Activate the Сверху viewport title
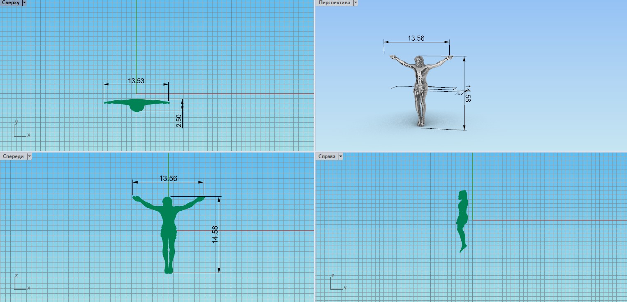Screen dimensions: 627x302 [x=10, y=2]
